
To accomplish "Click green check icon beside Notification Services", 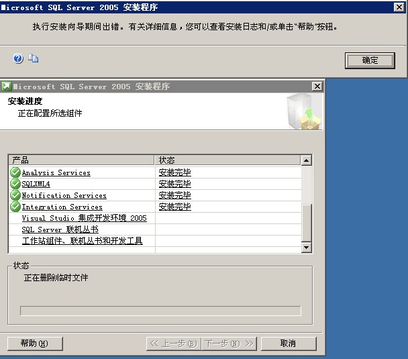I will [x=15, y=195].
